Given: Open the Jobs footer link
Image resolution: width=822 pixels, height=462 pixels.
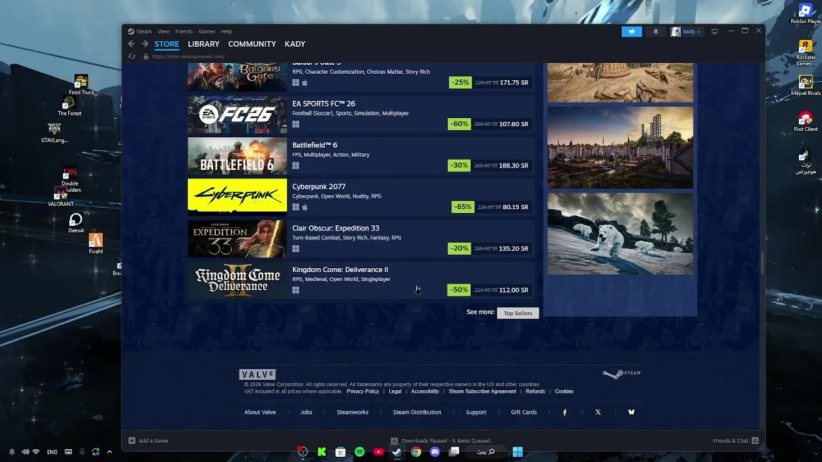Looking at the screenshot, I should pyautogui.click(x=306, y=412).
